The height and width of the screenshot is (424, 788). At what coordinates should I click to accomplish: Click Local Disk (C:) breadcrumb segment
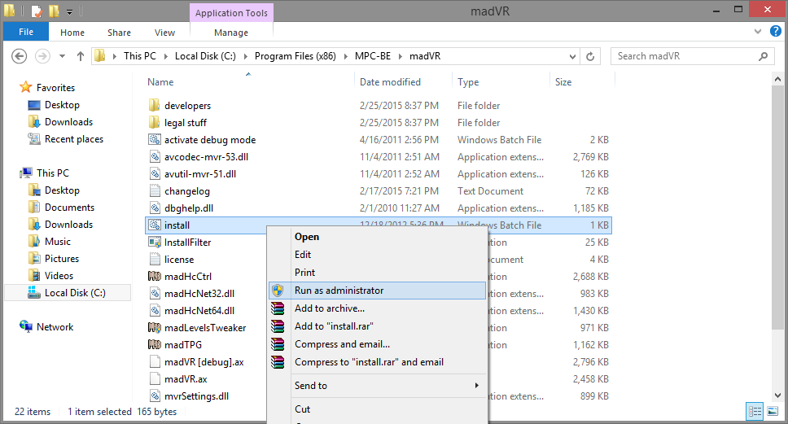(x=205, y=56)
